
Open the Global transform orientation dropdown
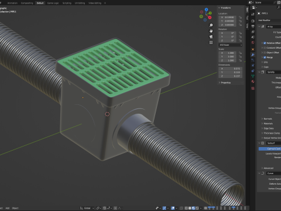tap(87, 208)
